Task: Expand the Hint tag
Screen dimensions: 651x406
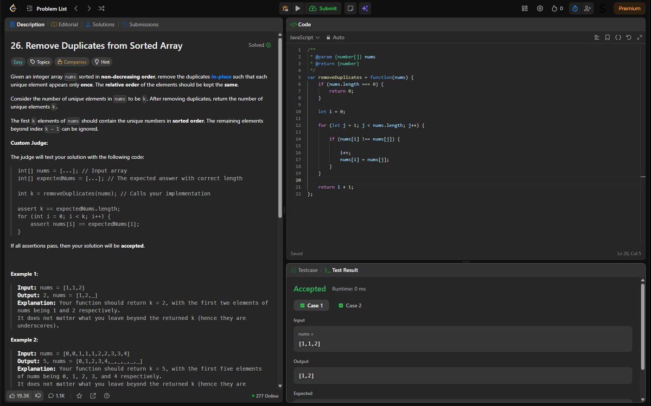Action: point(102,62)
